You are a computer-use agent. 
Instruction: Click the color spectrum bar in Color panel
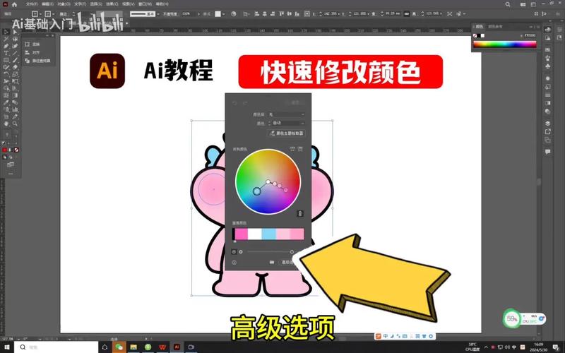click(504, 44)
